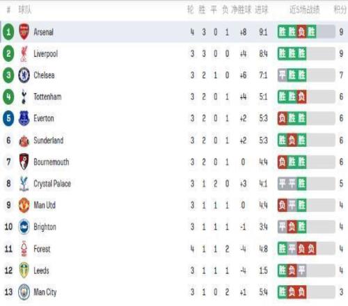Sort by the 进球 goals column header
348x306 pixels.
point(262,10)
